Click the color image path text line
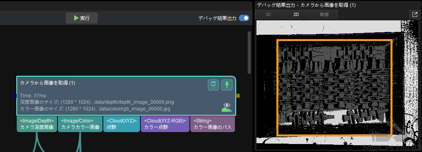The width and height of the screenshot is (422, 152). 95,109
